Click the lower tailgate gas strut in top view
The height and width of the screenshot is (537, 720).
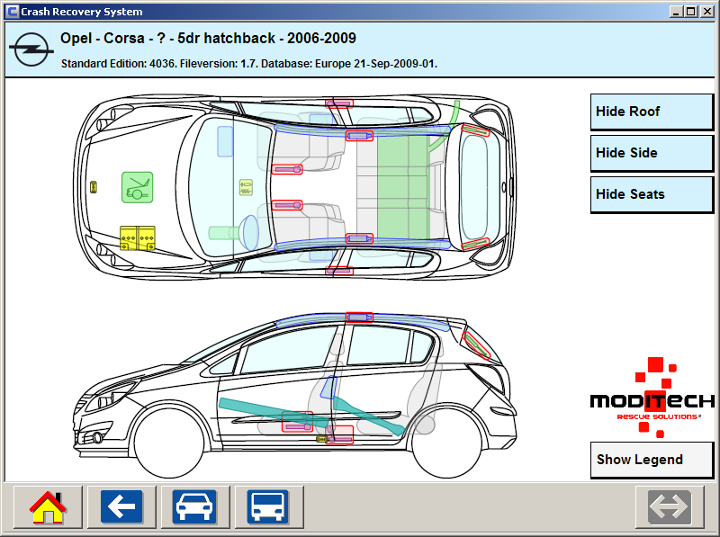[475, 244]
